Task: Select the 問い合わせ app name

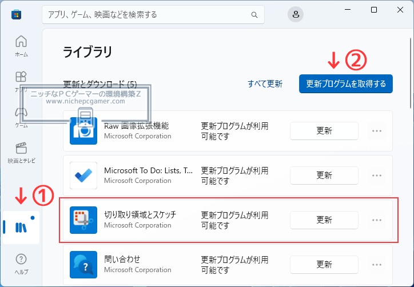Action: click(x=122, y=260)
